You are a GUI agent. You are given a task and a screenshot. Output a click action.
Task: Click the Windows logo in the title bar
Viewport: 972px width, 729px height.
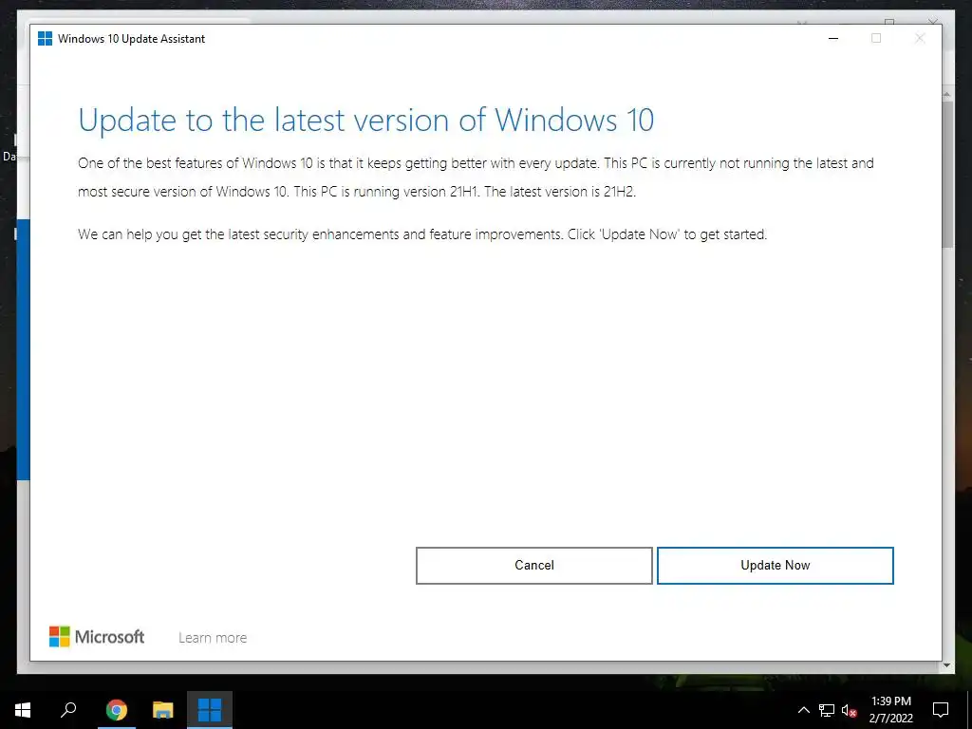[x=45, y=38]
